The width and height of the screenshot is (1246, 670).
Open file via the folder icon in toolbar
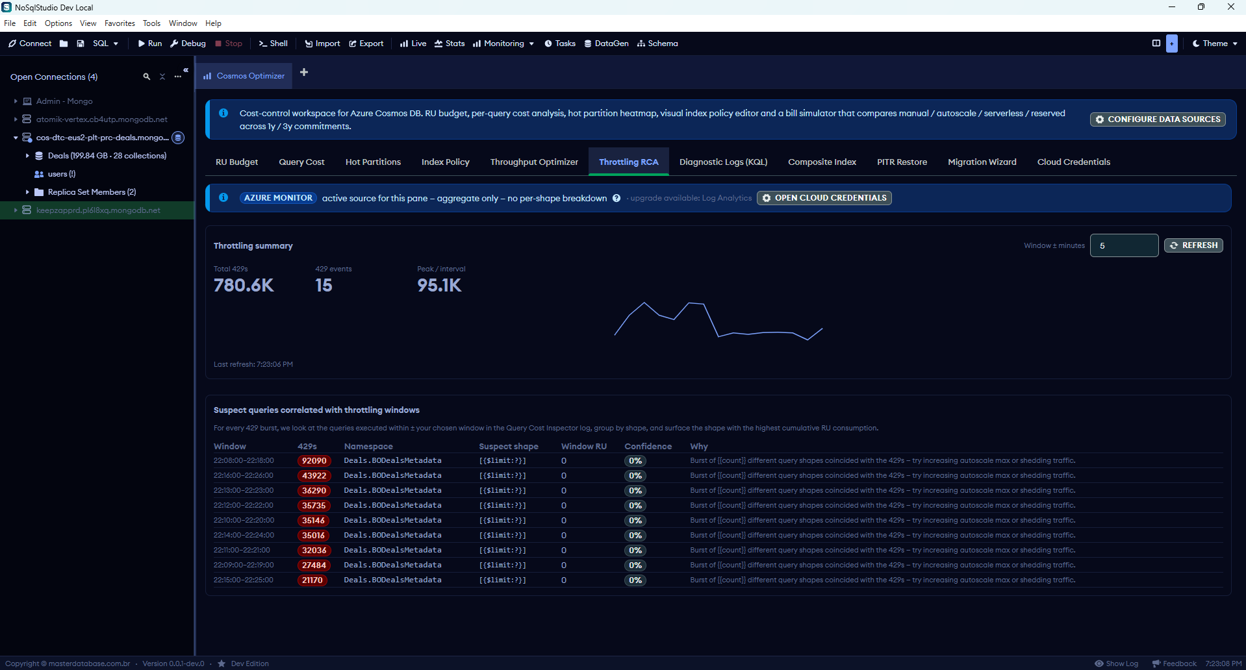(64, 43)
